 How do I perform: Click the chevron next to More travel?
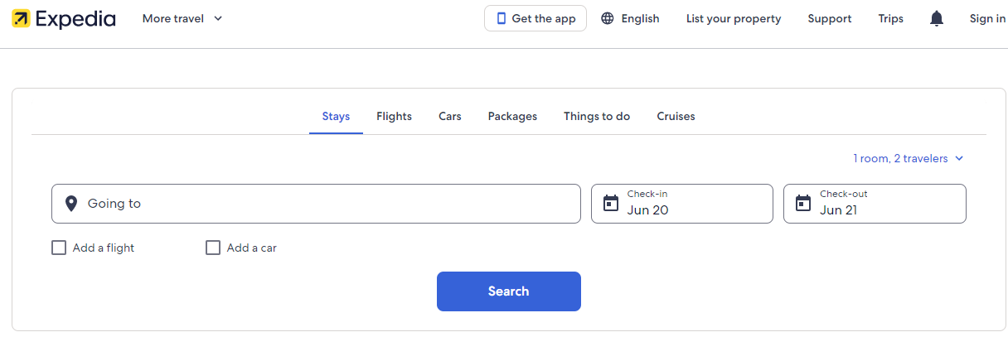point(218,18)
